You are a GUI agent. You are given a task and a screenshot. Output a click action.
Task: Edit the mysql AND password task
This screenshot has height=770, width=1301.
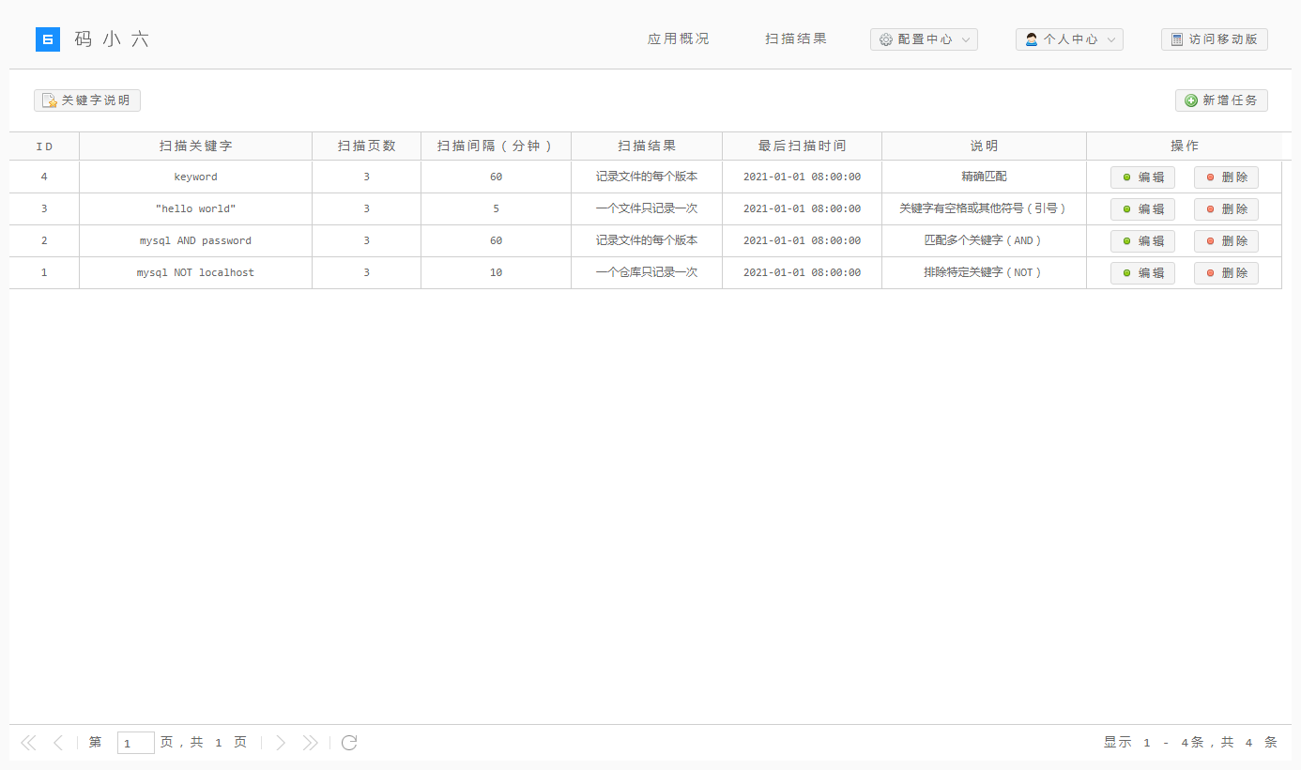(x=1142, y=241)
